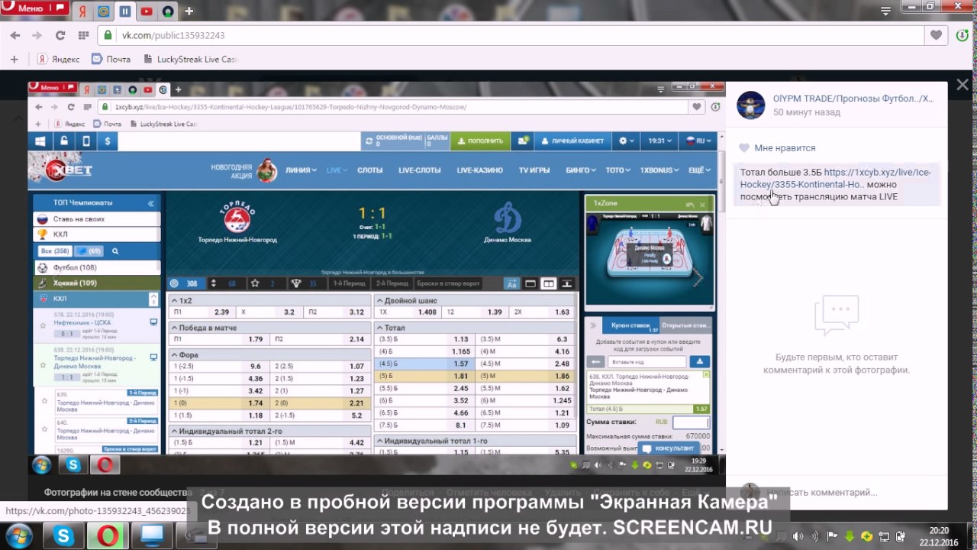This screenshot has height=550, width=977.
Task: Open Opera tab menu icon at top right
Action: [x=885, y=11]
